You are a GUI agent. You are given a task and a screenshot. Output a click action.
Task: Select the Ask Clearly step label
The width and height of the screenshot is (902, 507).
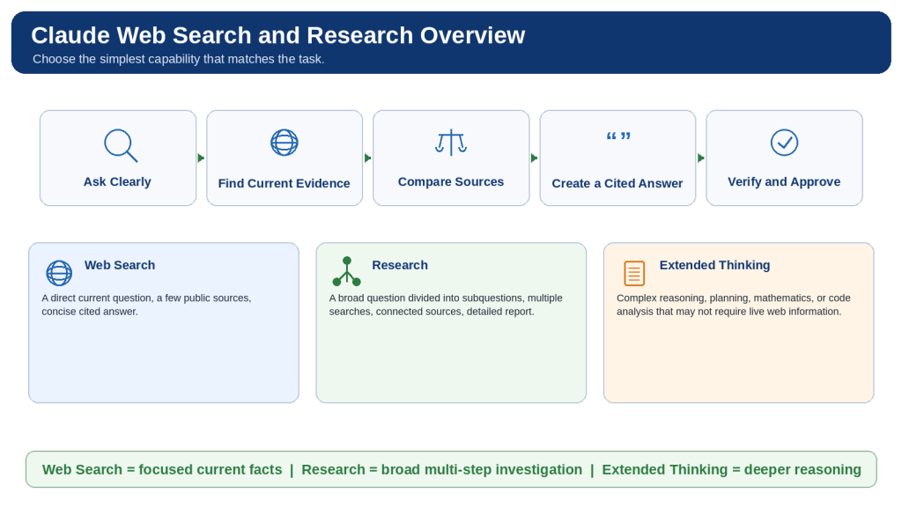pos(117,181)
